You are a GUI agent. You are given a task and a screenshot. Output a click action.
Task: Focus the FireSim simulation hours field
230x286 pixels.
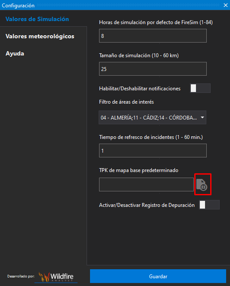pos(153,36)
